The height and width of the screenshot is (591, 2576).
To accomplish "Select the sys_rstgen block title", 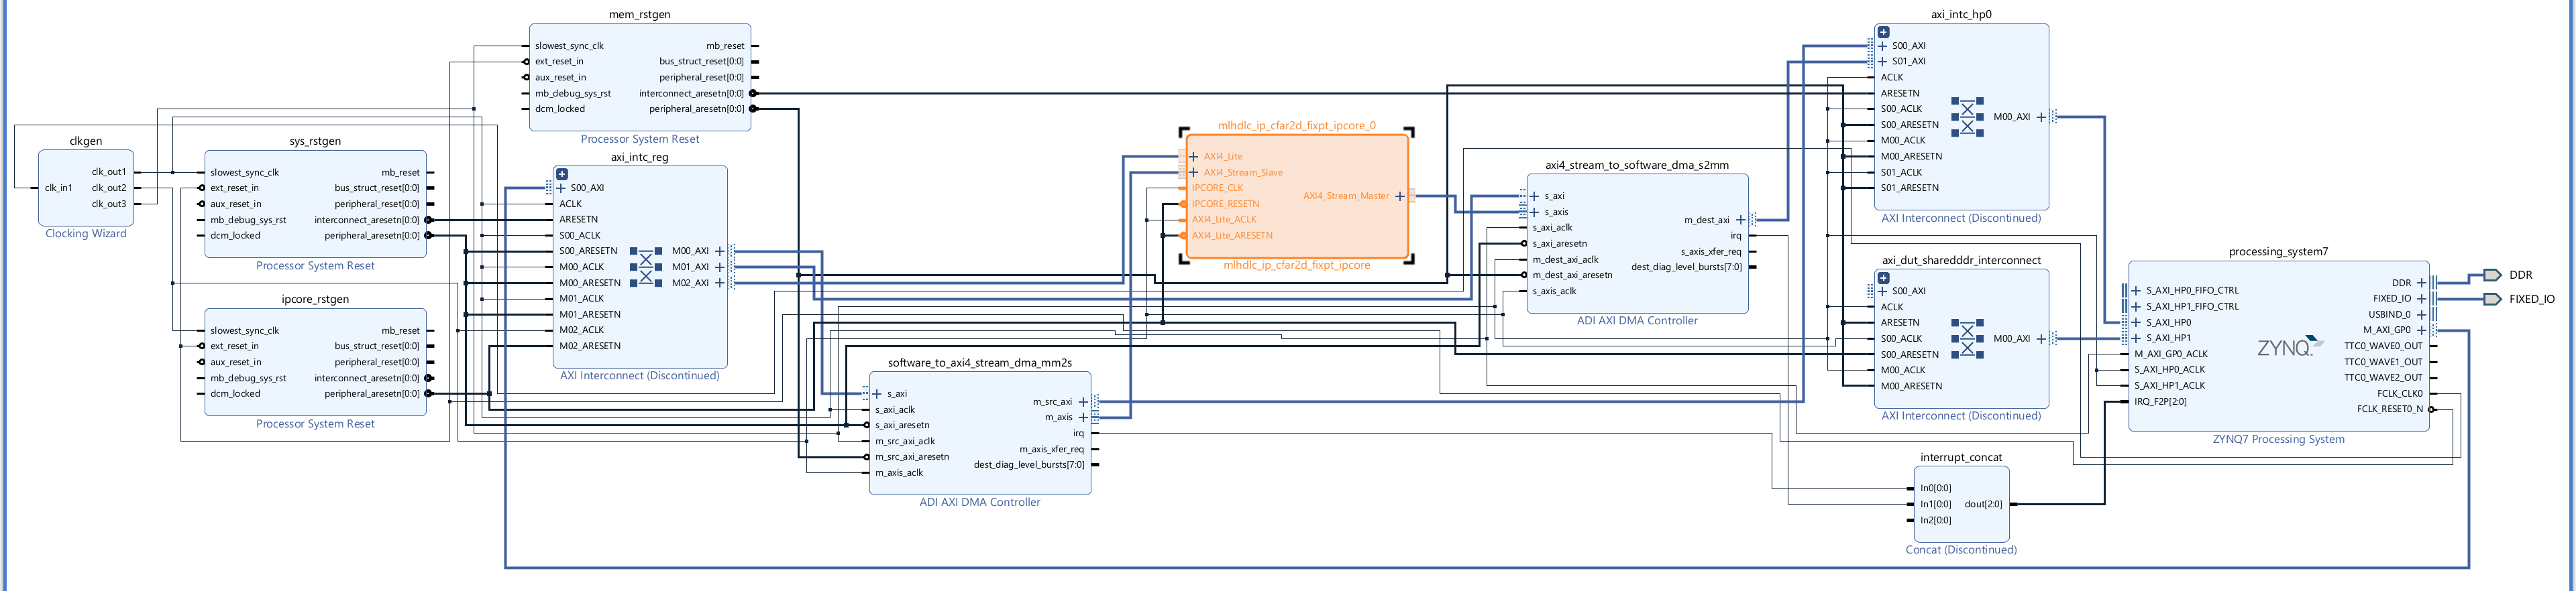I will click(315, 141).
